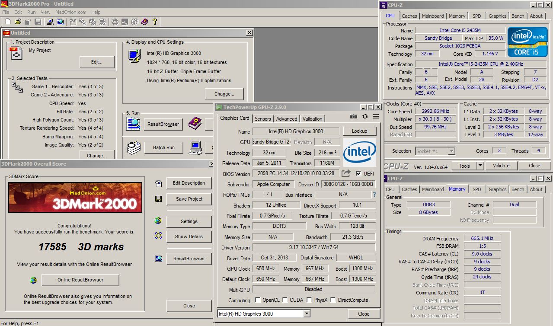The image size is (553, 326).
Task: Click the globe icon beside Settings
Action: pos(158,221)
